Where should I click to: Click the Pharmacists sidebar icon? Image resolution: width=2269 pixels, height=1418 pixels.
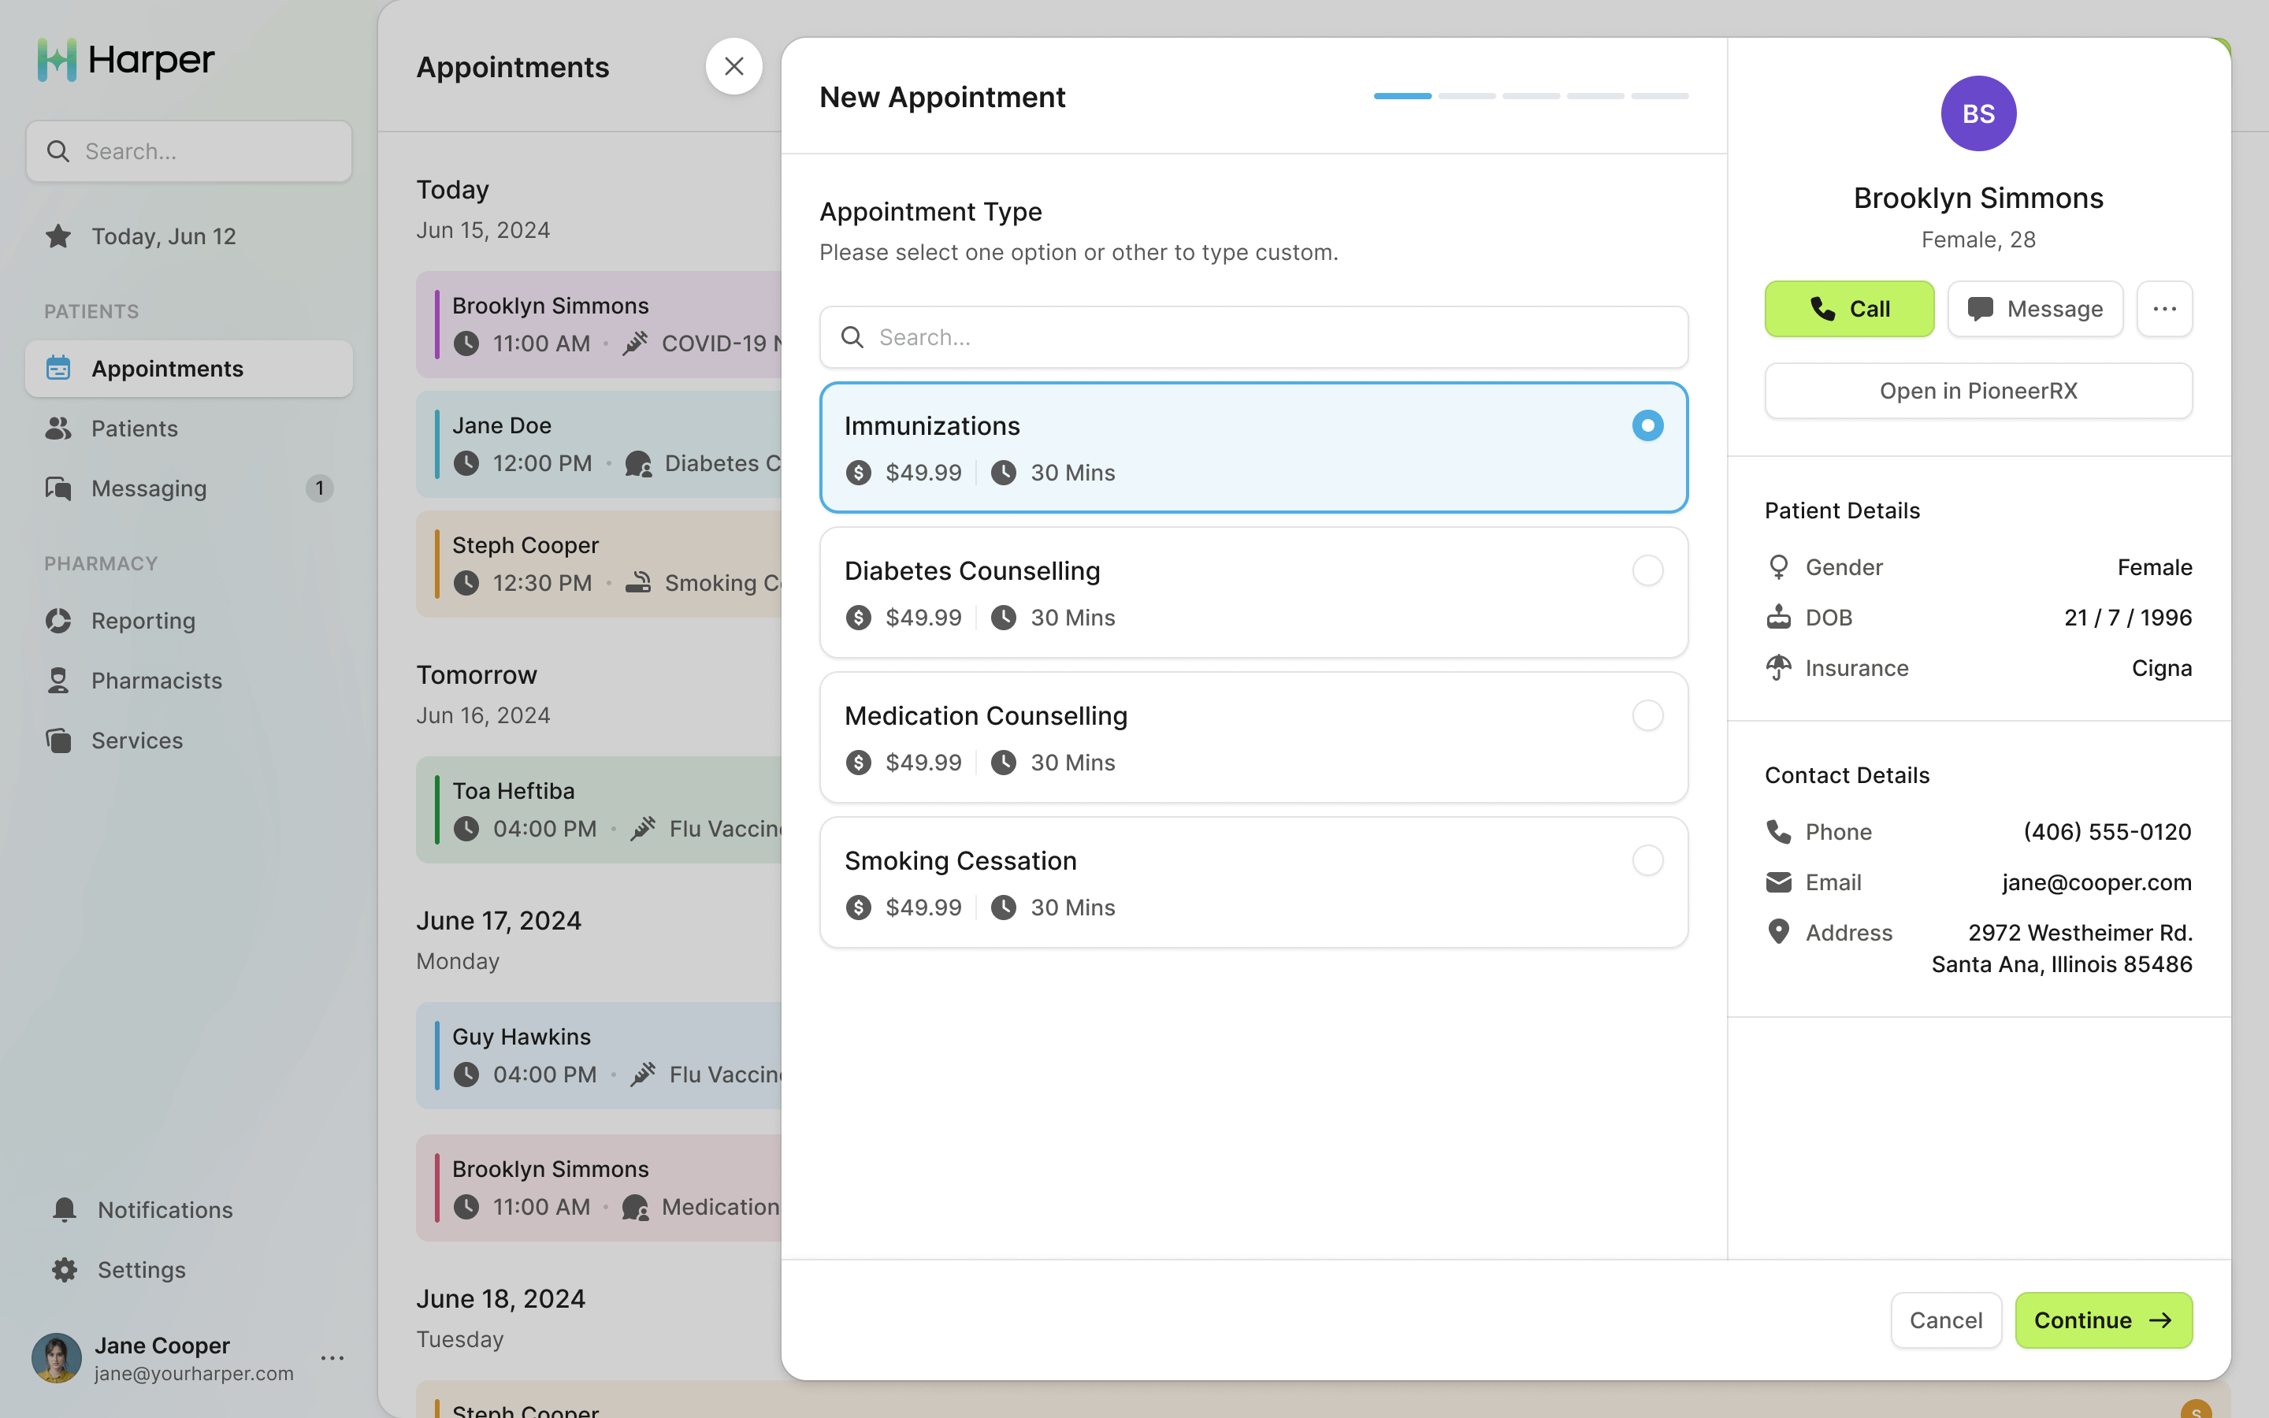click(x=58, y=681)
